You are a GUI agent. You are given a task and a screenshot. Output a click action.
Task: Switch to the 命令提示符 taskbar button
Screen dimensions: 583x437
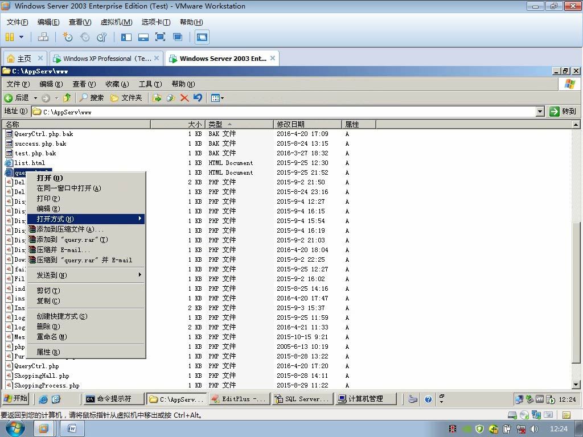coord(114,399)
